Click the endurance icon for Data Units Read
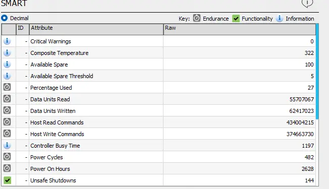Viewport: 329px width, 189px height. point(7,98)
